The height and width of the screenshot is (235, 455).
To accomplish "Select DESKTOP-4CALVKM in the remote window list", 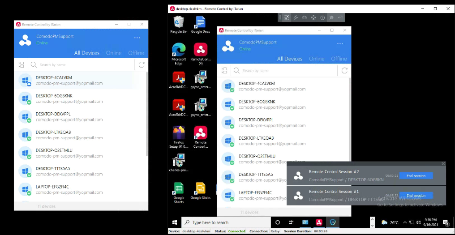I will [283, 86].
